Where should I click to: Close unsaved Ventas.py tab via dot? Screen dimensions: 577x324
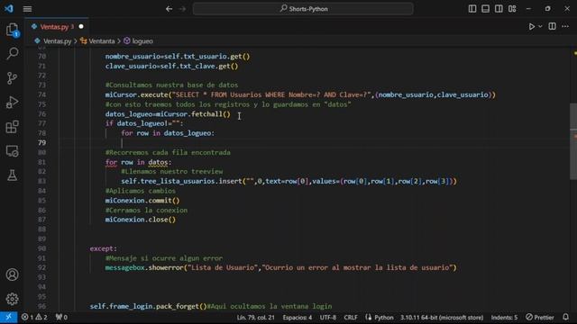[81, 27]
